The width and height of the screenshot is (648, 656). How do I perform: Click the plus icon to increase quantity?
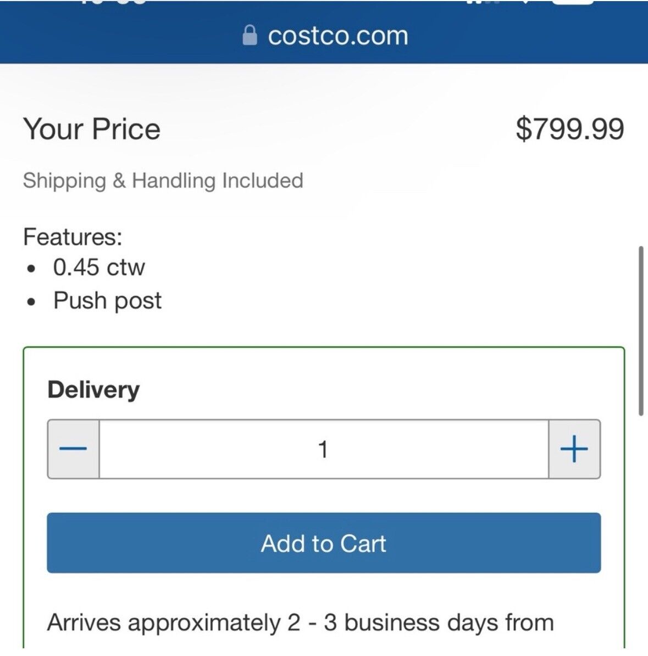[x=574, y=449]
